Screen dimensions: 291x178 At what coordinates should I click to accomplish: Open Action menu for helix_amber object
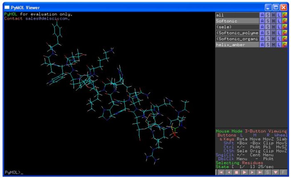[262, 45]
